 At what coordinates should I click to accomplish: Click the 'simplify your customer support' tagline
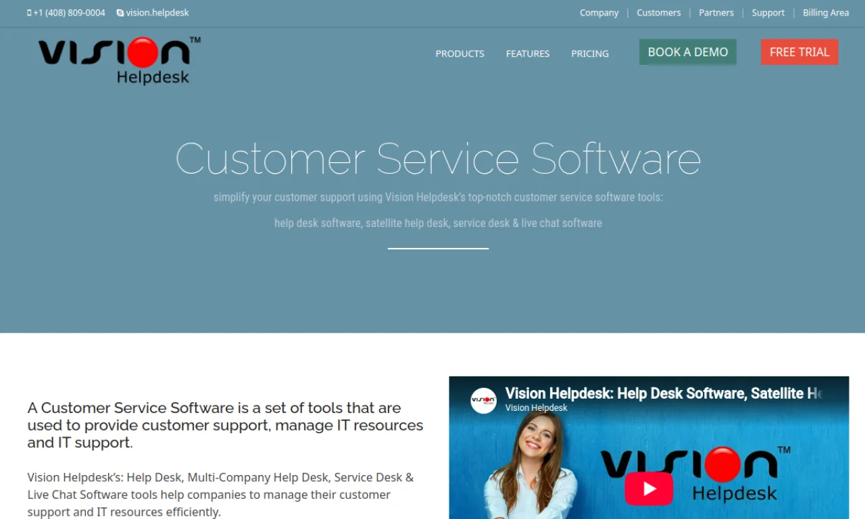(438, 197)
